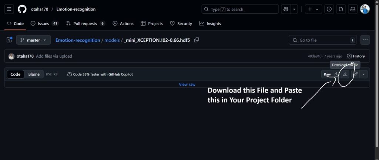The width and height of the screenshot is (379, 160).
Task: Open the models folder breadcrumb
Action: click(x=112, y=40)
